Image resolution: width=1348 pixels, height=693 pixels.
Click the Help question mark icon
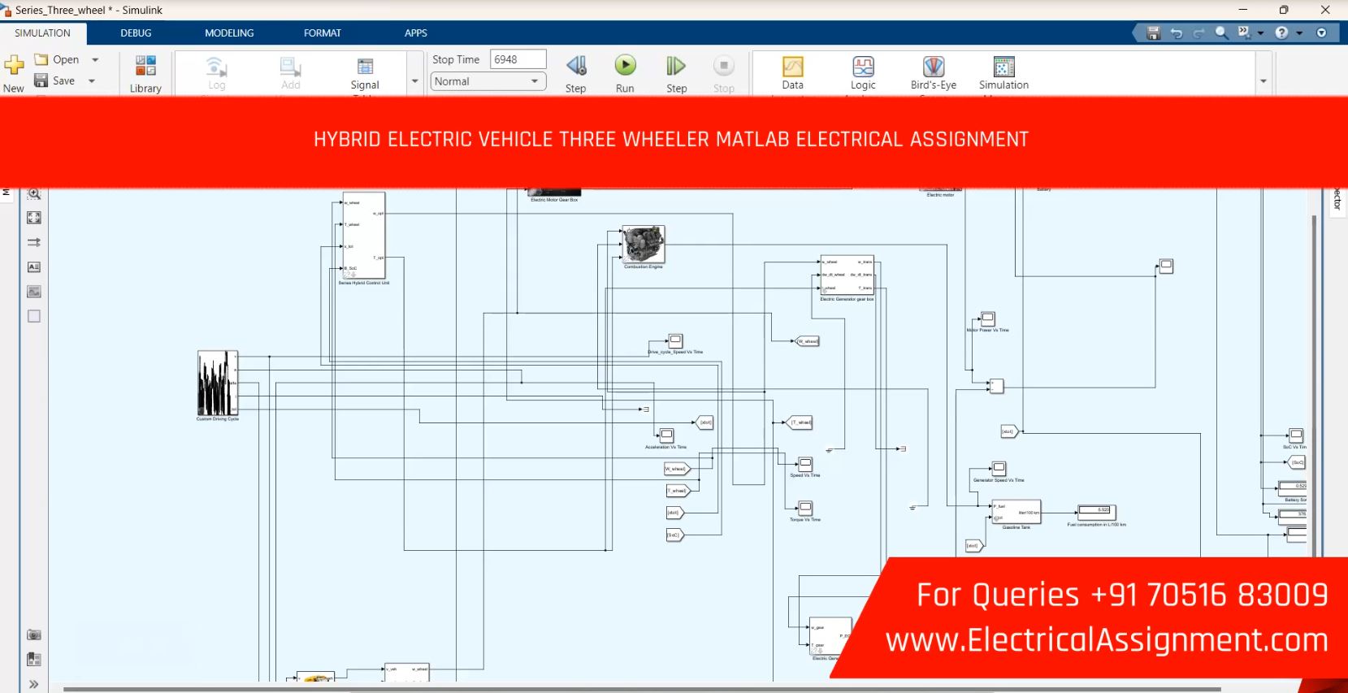(x=1281, y=32)
